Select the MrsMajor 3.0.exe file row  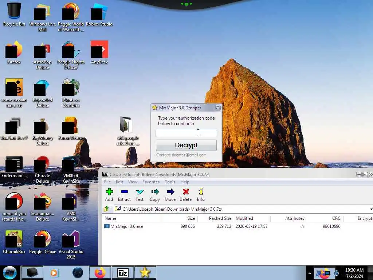point(237,226)
